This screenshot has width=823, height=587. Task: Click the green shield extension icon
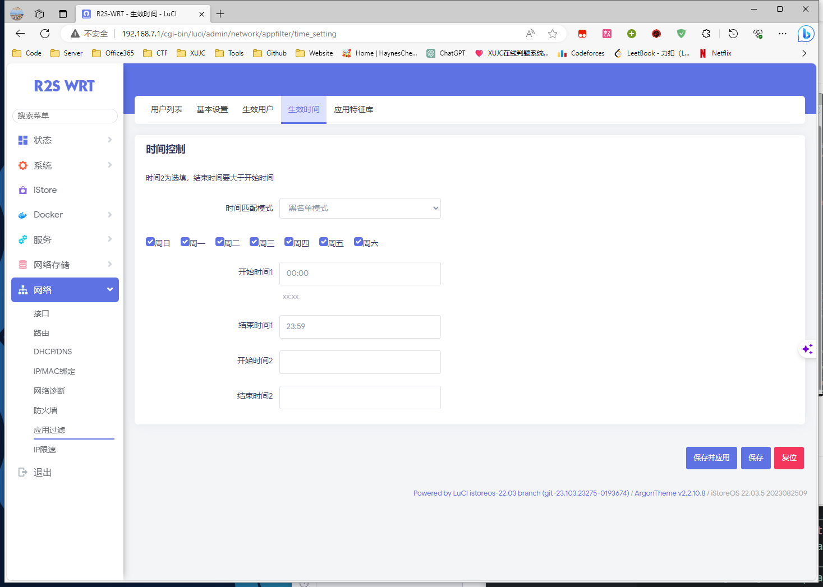(x=681, y=34)
